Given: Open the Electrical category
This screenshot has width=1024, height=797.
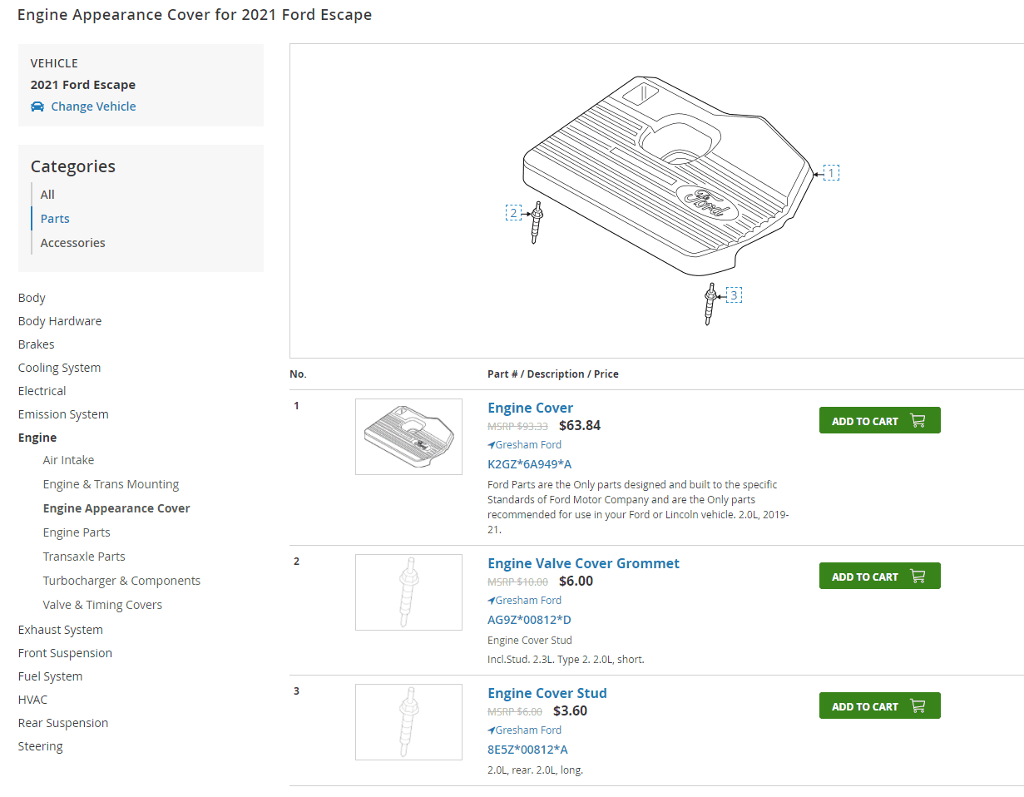Looking at the screenshot, I should click(42, 391).
